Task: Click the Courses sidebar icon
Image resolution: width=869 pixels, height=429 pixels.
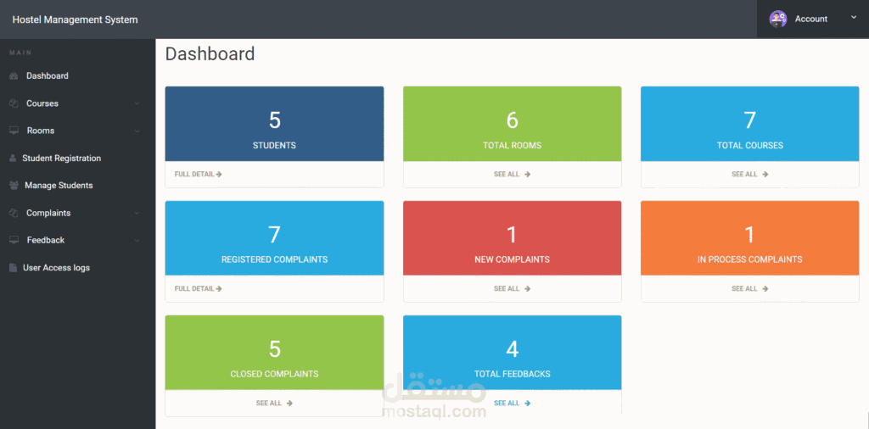Action: (14, 103)
